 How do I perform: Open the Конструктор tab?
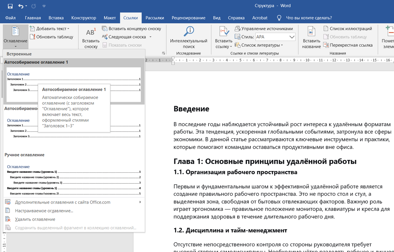[x=84, y=18]
